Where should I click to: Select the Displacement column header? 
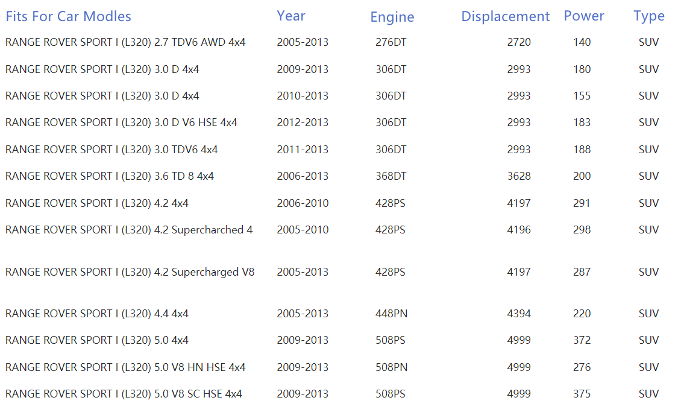click(505, 17)
